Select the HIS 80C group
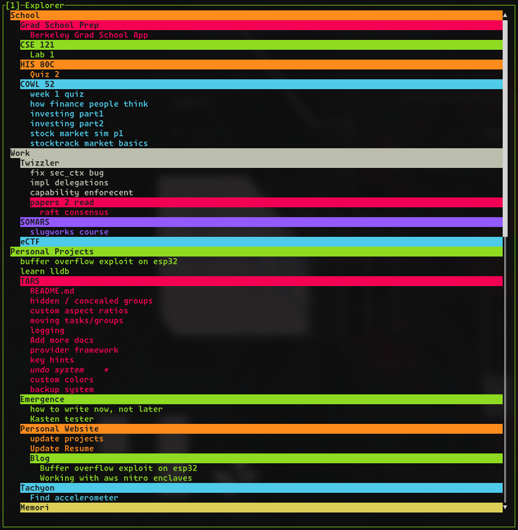The width and height of the screenshot is (518, 530). click(x=261, y=65)
